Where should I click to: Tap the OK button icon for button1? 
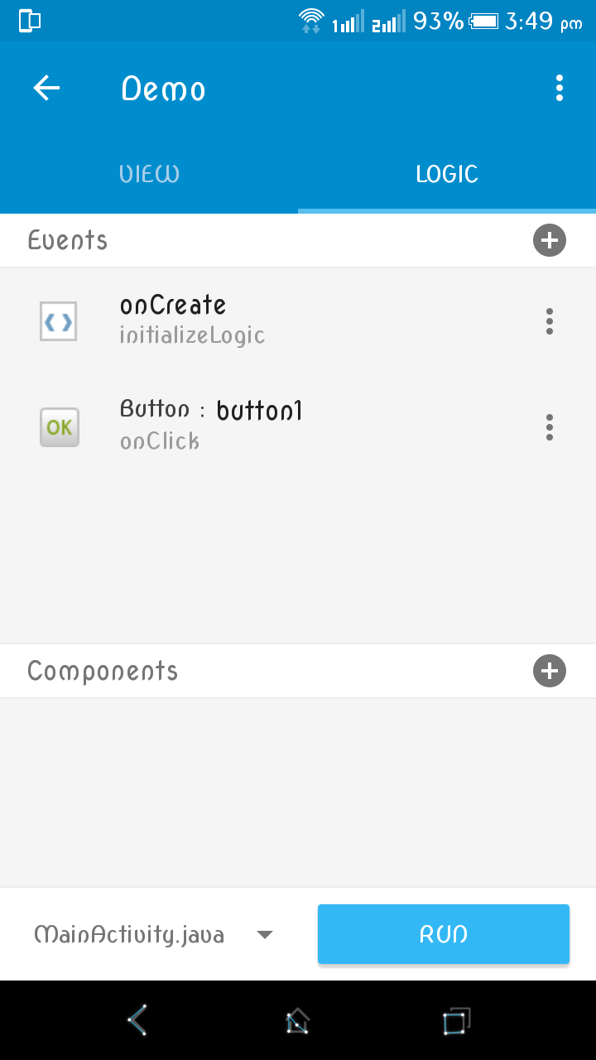click(x=60, y=427)
